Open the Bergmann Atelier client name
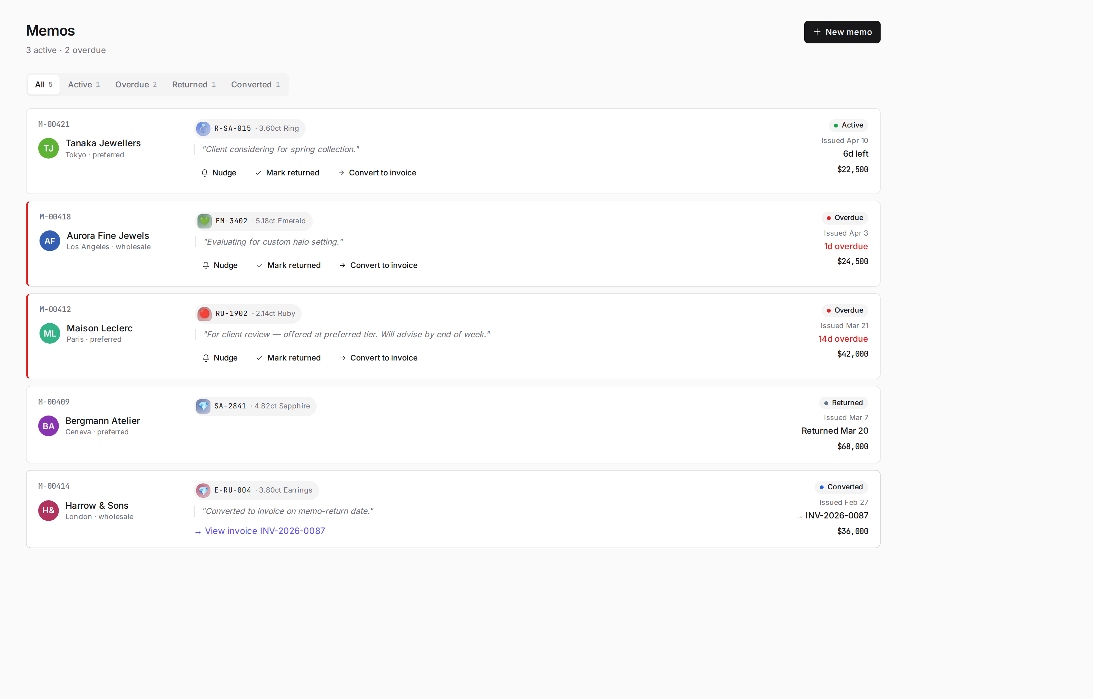1093x699 pixels. [x=103, y=421]
